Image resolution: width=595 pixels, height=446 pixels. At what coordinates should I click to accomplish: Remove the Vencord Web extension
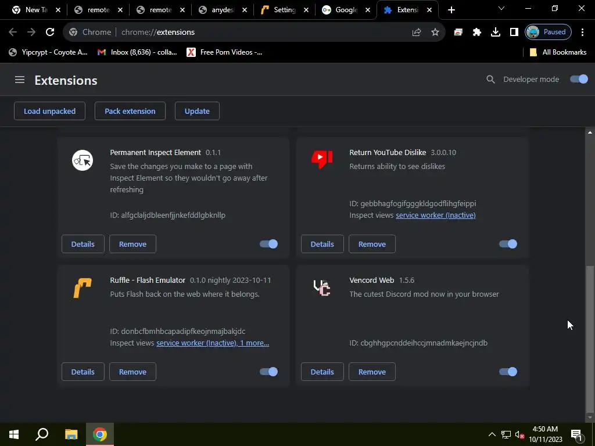pos(372,372)
